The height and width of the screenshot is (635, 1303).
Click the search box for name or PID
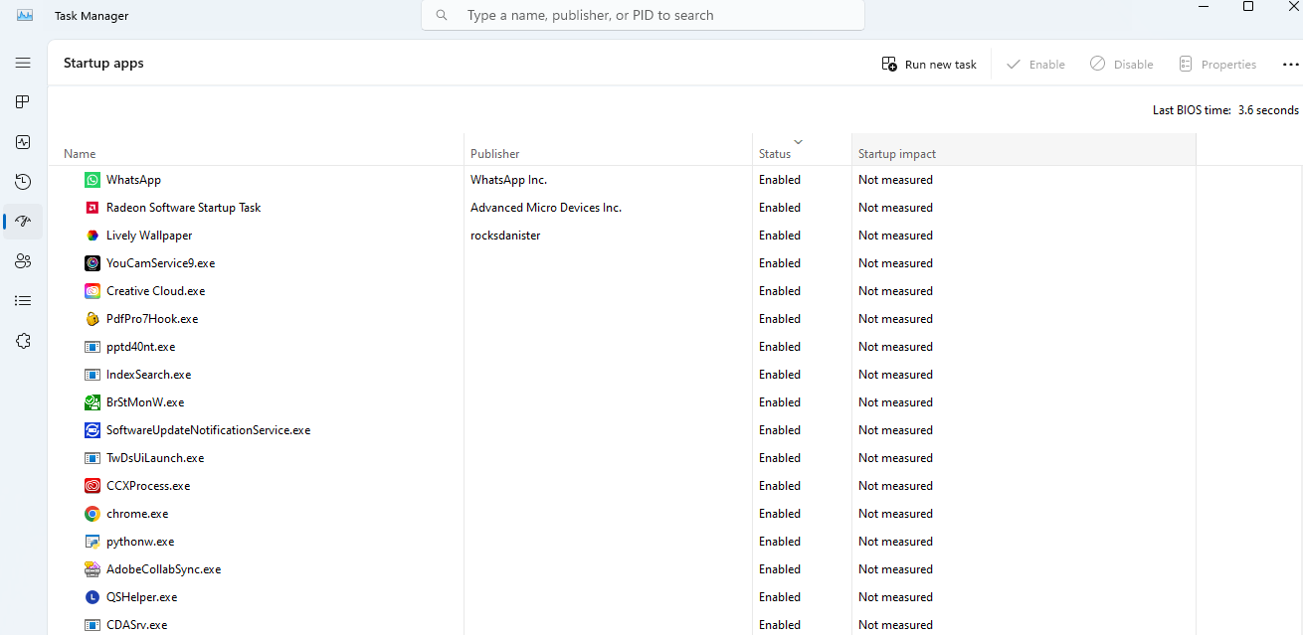click(643, 15)
